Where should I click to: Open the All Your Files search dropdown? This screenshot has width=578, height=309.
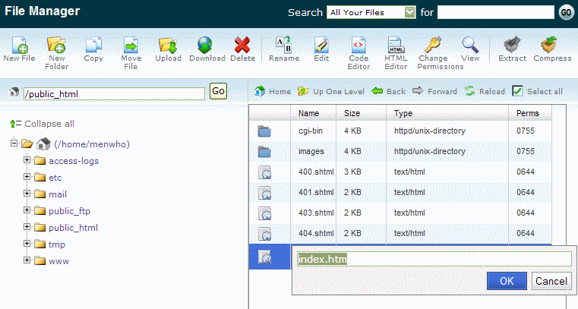(x=371, y=12)
